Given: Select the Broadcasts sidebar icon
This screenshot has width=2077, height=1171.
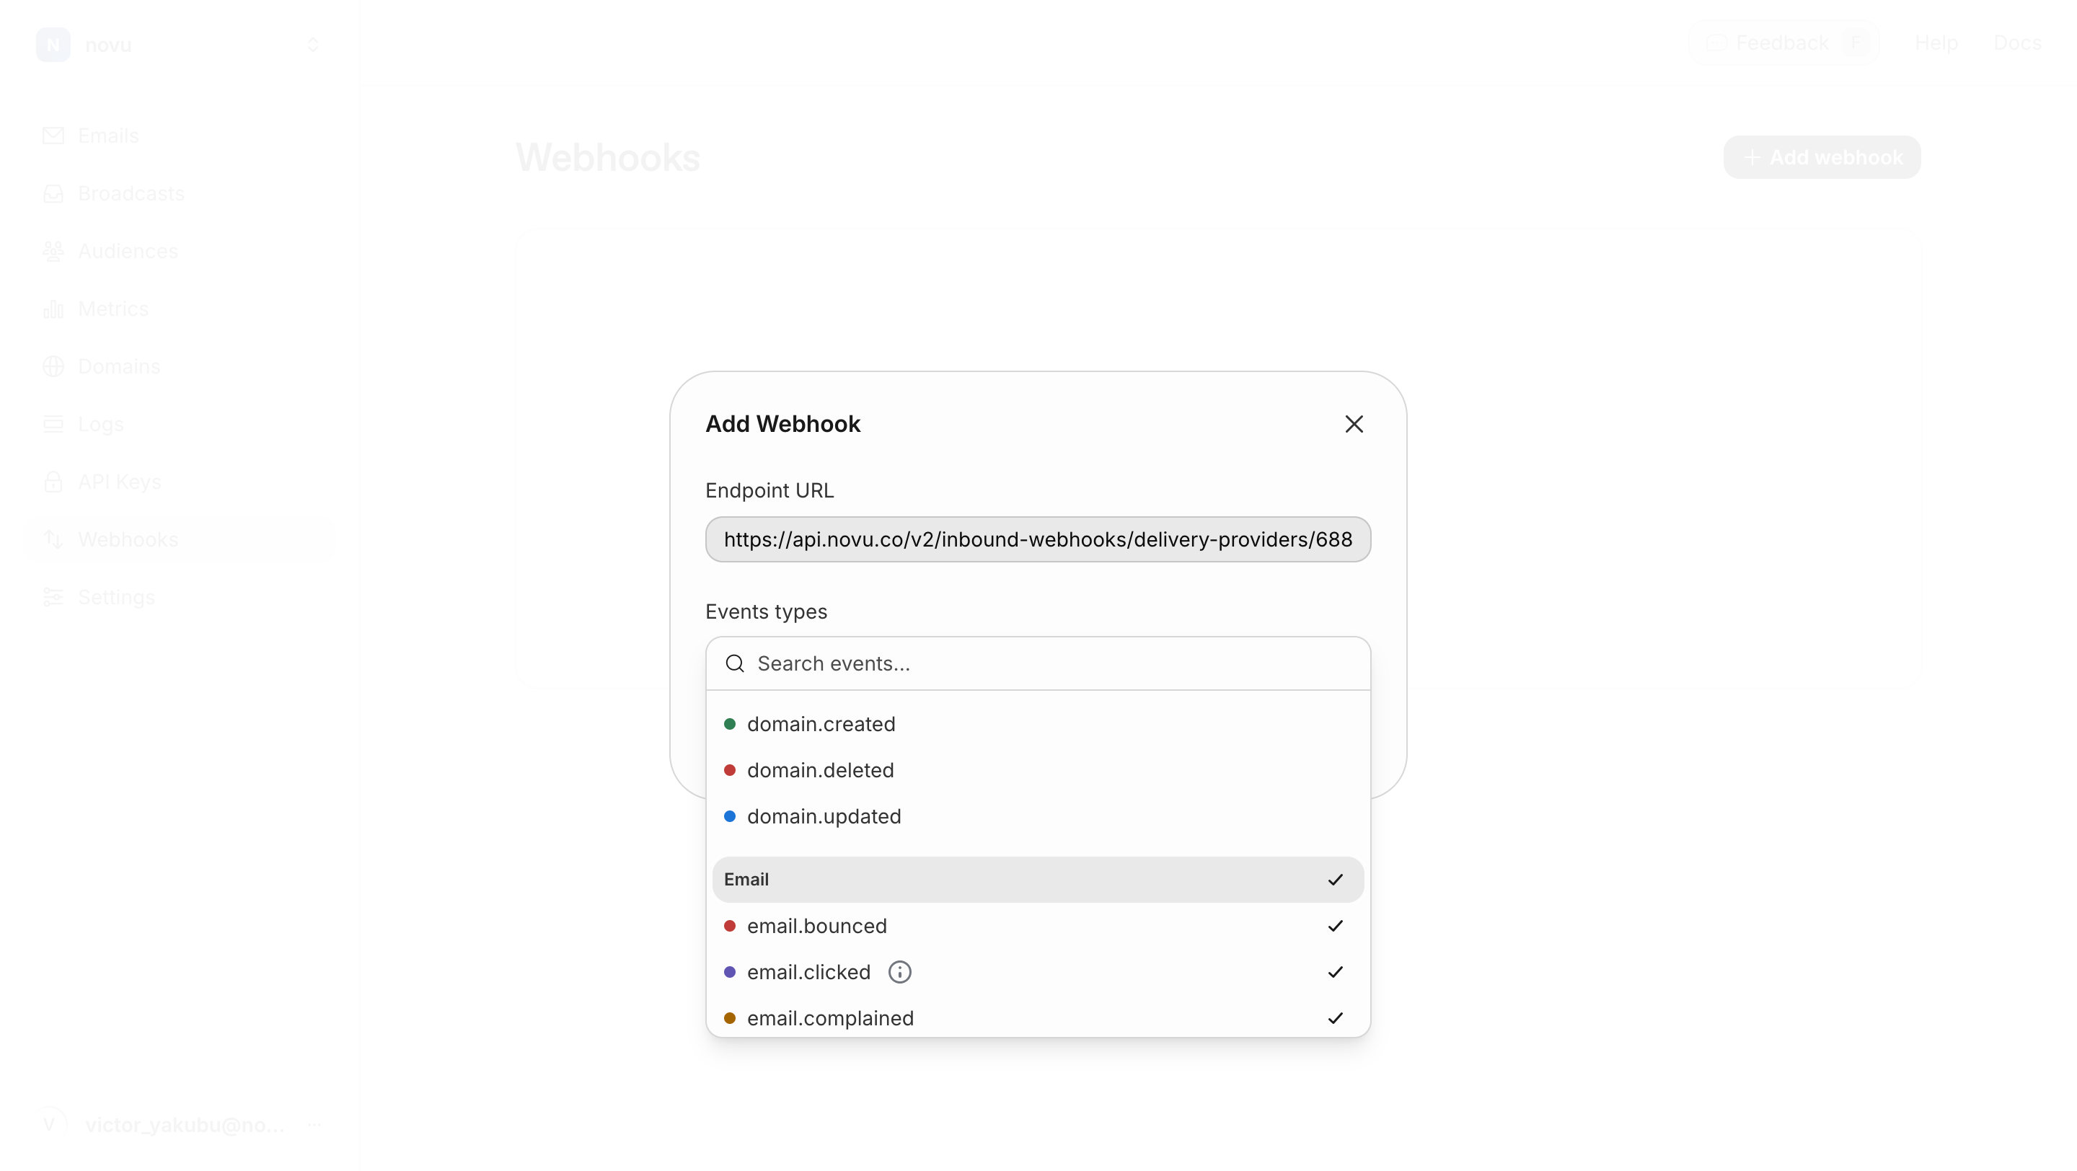Looking at the screenshot, I should click(x=53, y=193).
